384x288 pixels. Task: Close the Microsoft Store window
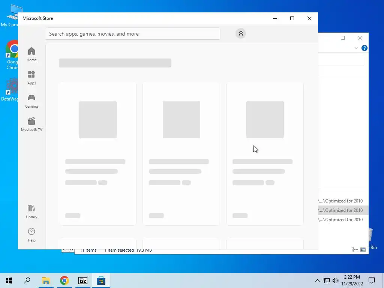point(309,18)
